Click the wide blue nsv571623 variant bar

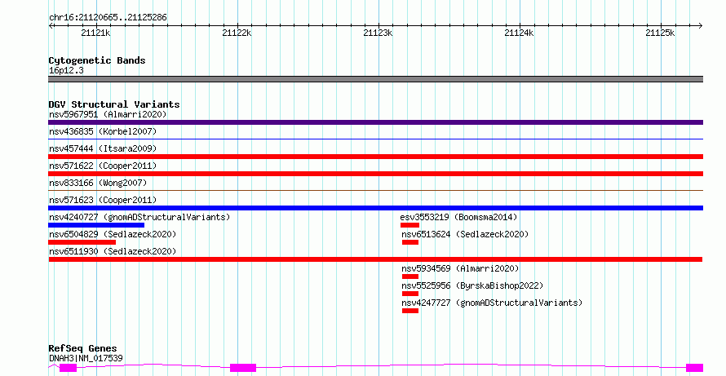coord(375,208)
